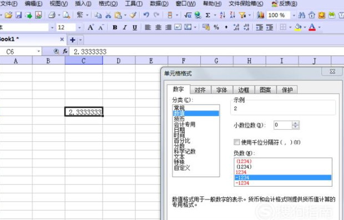Viewport: 344px width, 220px height.
Task: Enable the thousands separator checkbox
Action: pos(236,142)
